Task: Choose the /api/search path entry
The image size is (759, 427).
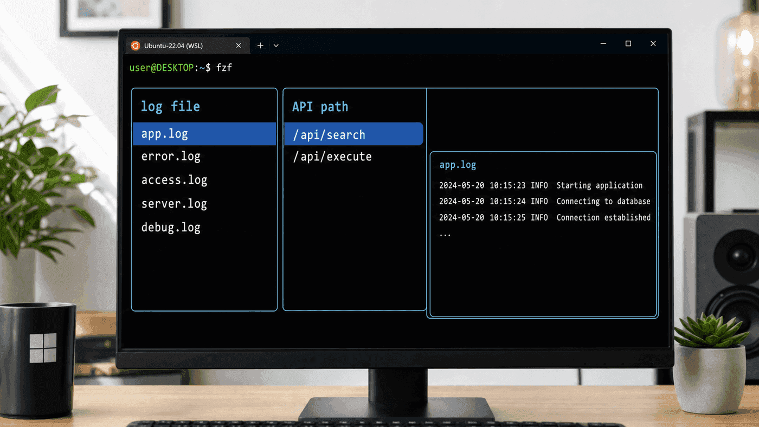Action: pos(353,134)
